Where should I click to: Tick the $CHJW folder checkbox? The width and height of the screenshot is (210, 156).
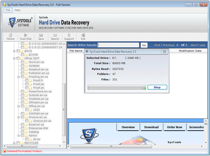(23, 55)
